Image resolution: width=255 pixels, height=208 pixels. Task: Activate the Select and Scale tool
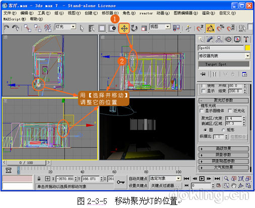click(144, 28)
